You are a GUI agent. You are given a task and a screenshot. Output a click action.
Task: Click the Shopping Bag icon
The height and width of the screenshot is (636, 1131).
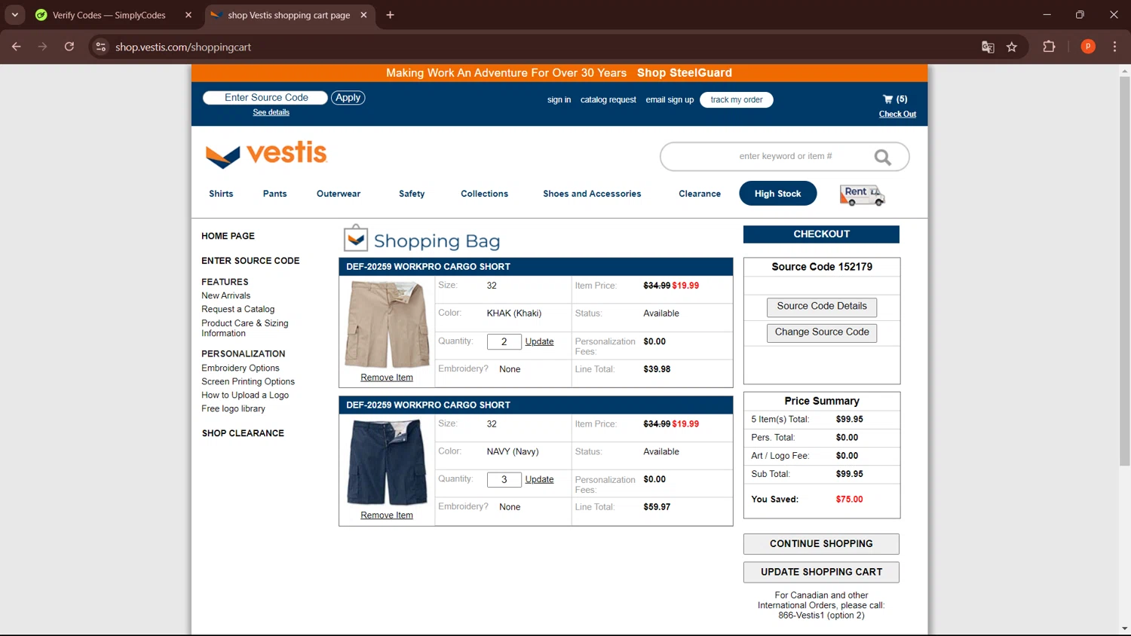click(356, 238)
